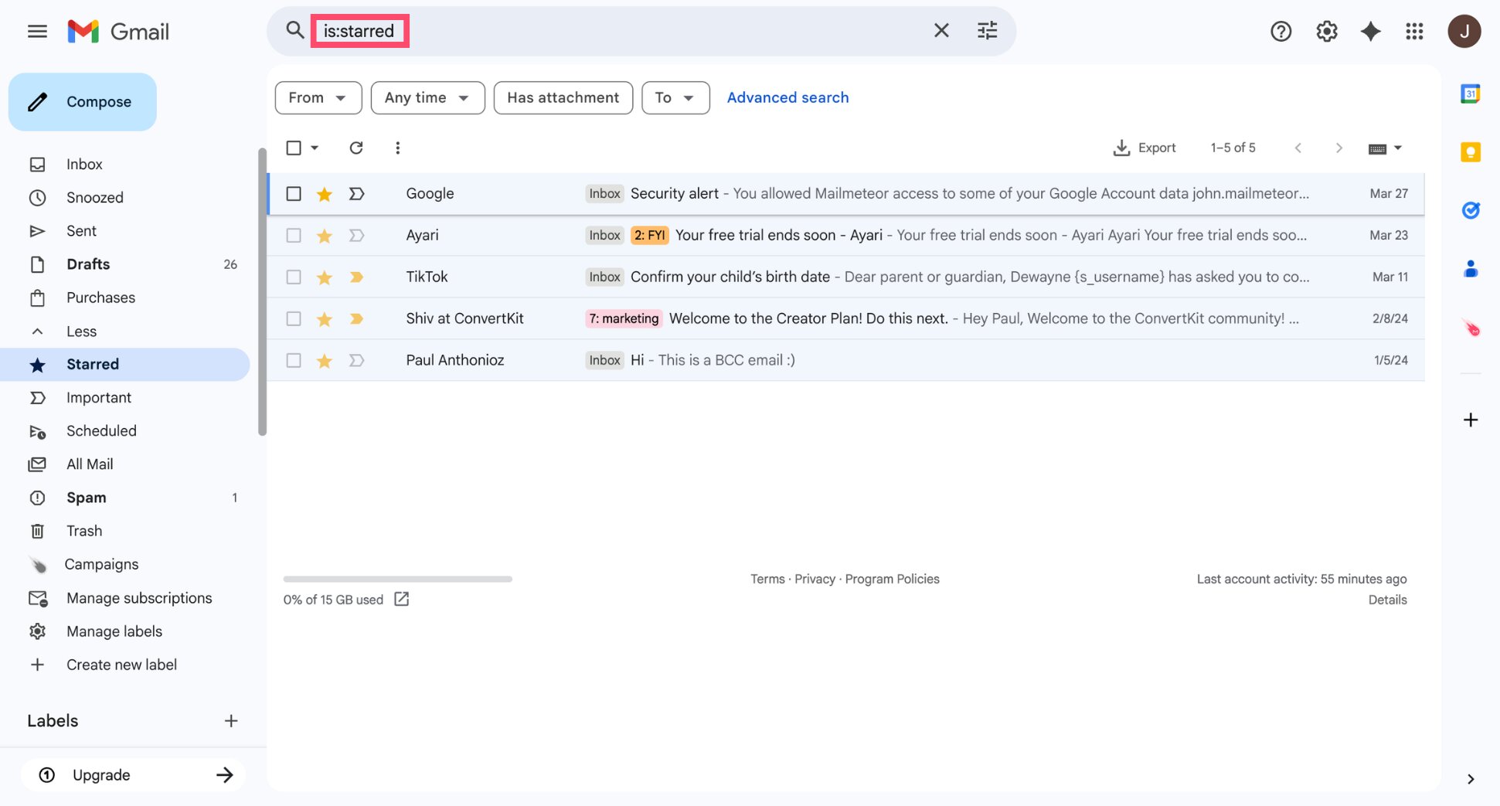Viewport: 1500px width, 806px height.
Task: Unstar the Shiv at ConvertKit email
Action: click(x=325, y=319)
